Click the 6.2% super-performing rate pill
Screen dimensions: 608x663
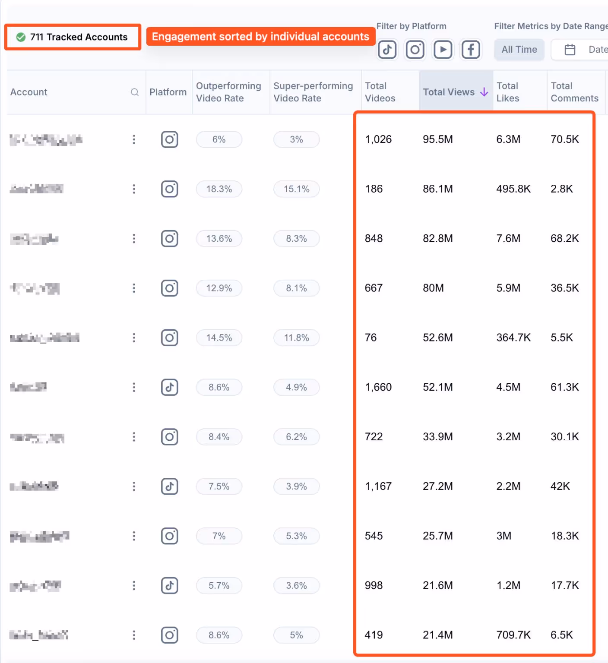pyautogui.click(x=297, y=437)
